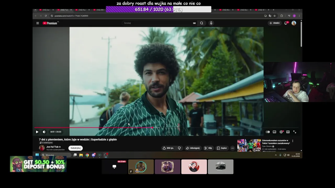Open a new Chrome tab with plus
This screenshot has height=188, width=335.
[x=274, y=10]
